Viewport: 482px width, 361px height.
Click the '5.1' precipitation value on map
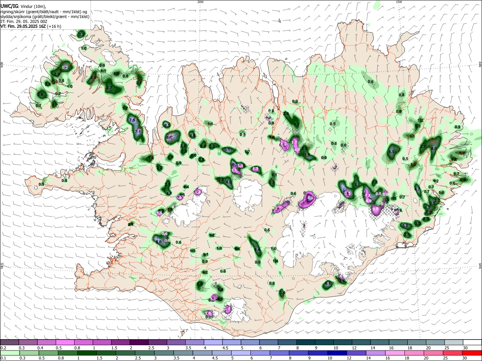pyautogui.click(x=227, y=149)
